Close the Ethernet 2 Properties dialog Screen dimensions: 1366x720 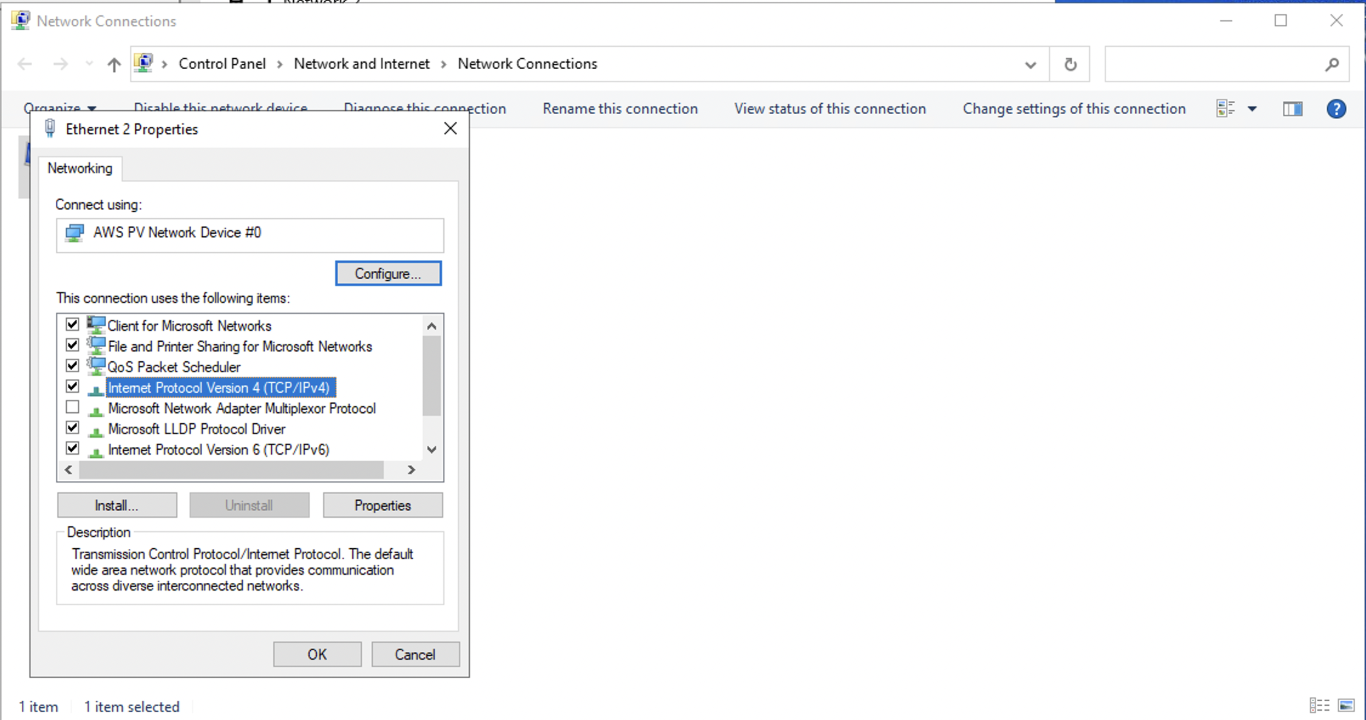coord(450,129)
